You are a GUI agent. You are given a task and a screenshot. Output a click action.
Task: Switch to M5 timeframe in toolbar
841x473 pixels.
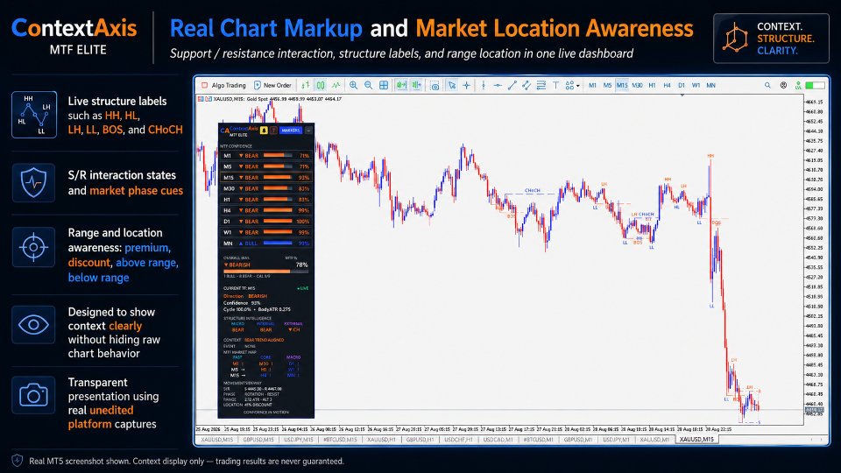click(607, 85)
